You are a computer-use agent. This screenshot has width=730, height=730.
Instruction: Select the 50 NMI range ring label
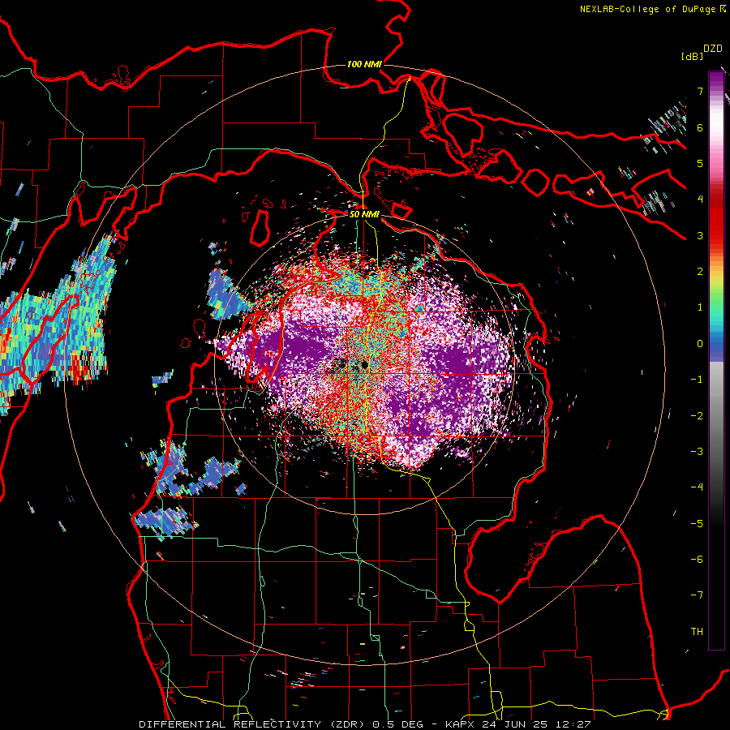pyautogui.click(x=364, y=214)
